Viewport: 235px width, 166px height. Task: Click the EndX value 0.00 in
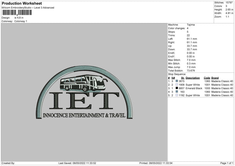[x=191, y=53]
